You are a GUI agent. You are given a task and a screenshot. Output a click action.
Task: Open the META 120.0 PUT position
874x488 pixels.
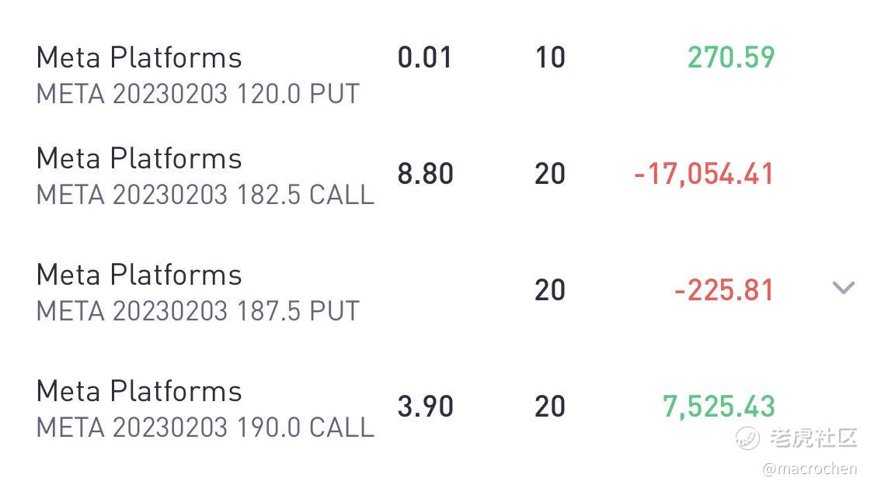(437, 74)
